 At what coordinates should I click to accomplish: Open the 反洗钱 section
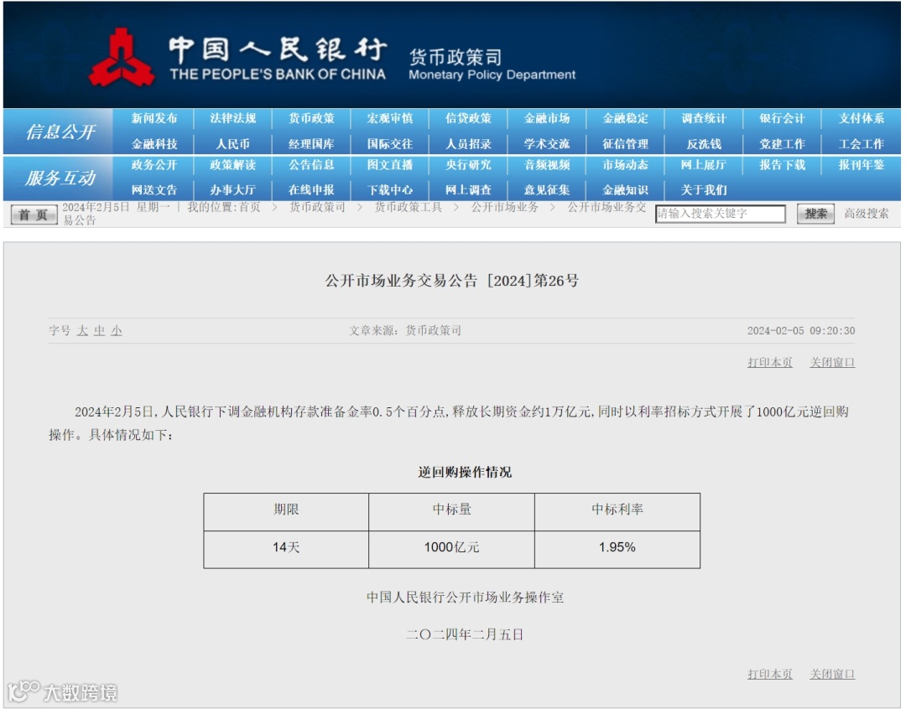(x=704, y=144)
